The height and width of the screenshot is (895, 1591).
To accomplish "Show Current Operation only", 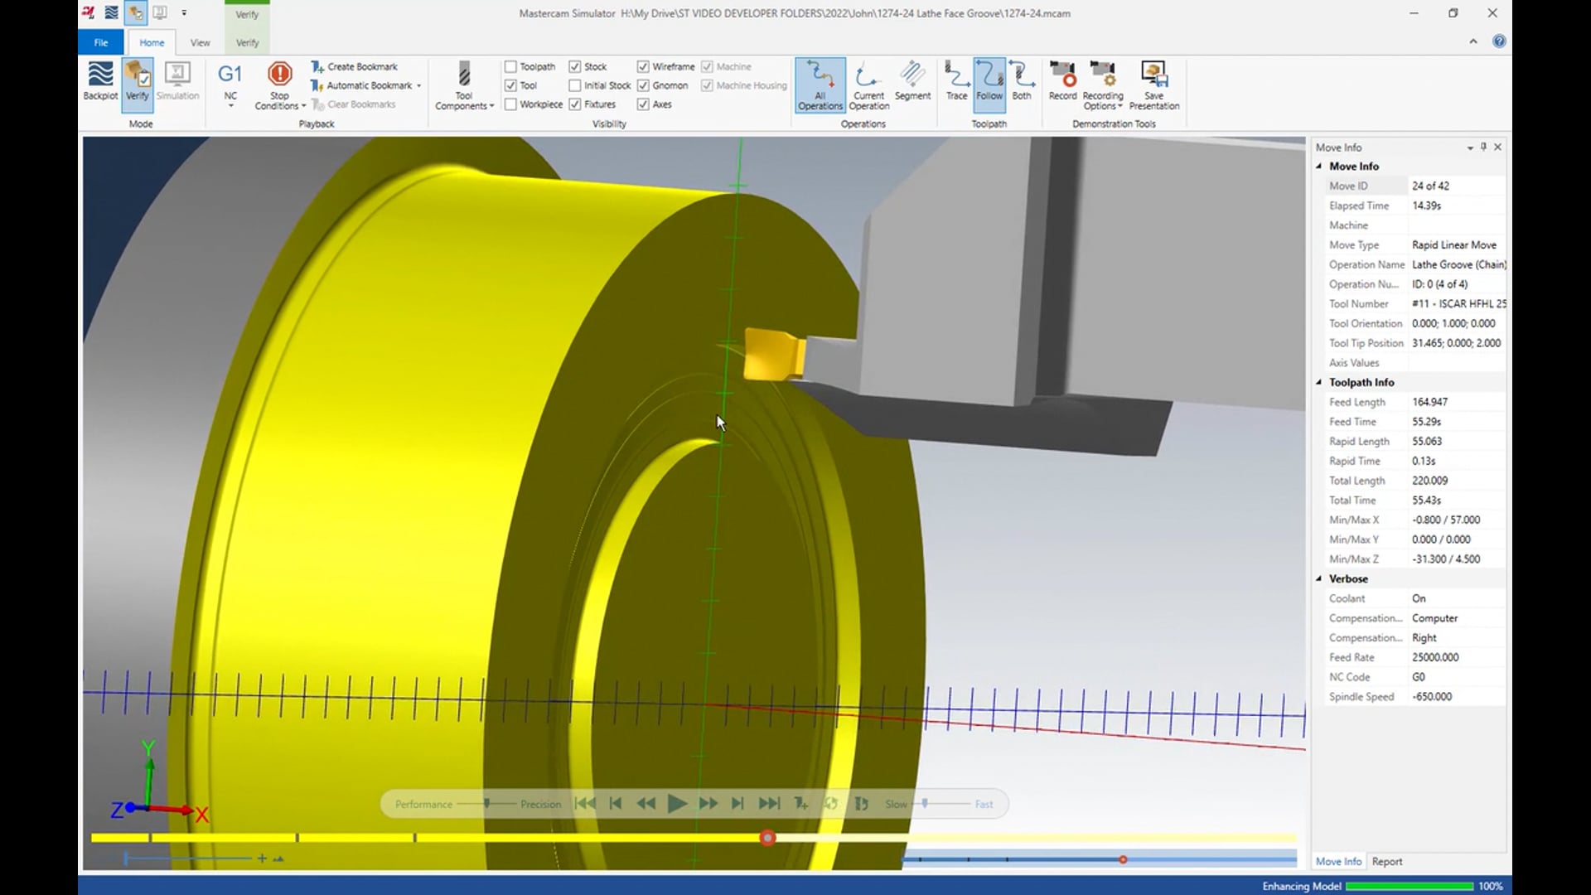I will (x=868, y=85).
